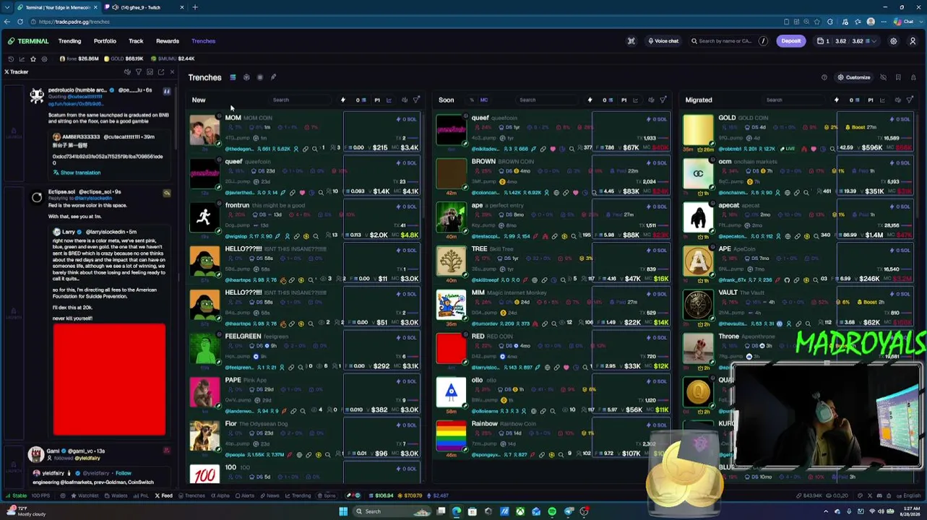The width and height of the screenshot is (927, 520).
Task: Select the stacked-layers chain icon beside Trenches
Action: [x=233, y=77]
